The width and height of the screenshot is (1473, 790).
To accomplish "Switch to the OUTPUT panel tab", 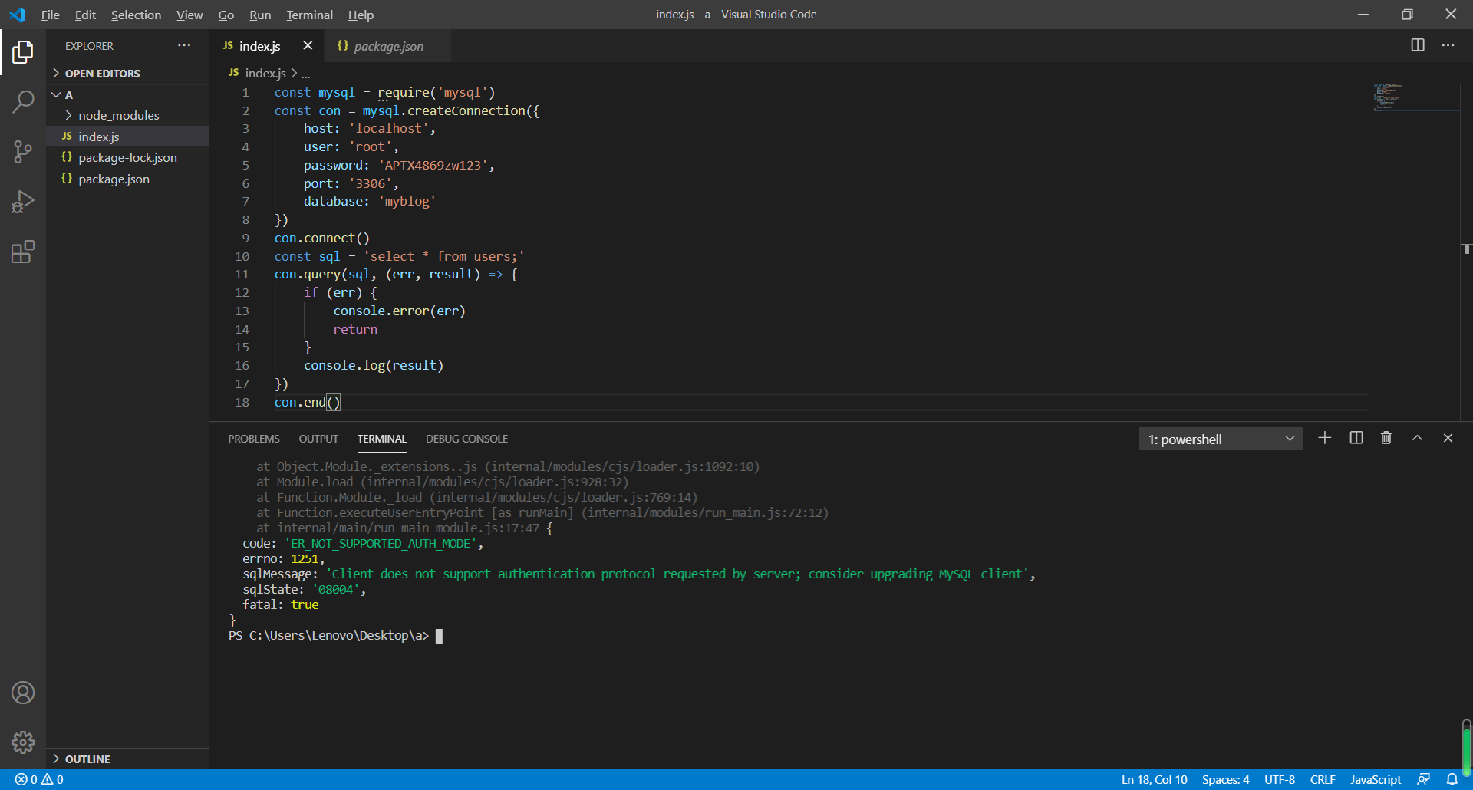I will pos(318,439).
